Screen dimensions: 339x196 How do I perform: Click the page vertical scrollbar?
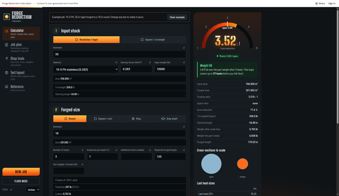pyautogui.click(x=337, y=67)
